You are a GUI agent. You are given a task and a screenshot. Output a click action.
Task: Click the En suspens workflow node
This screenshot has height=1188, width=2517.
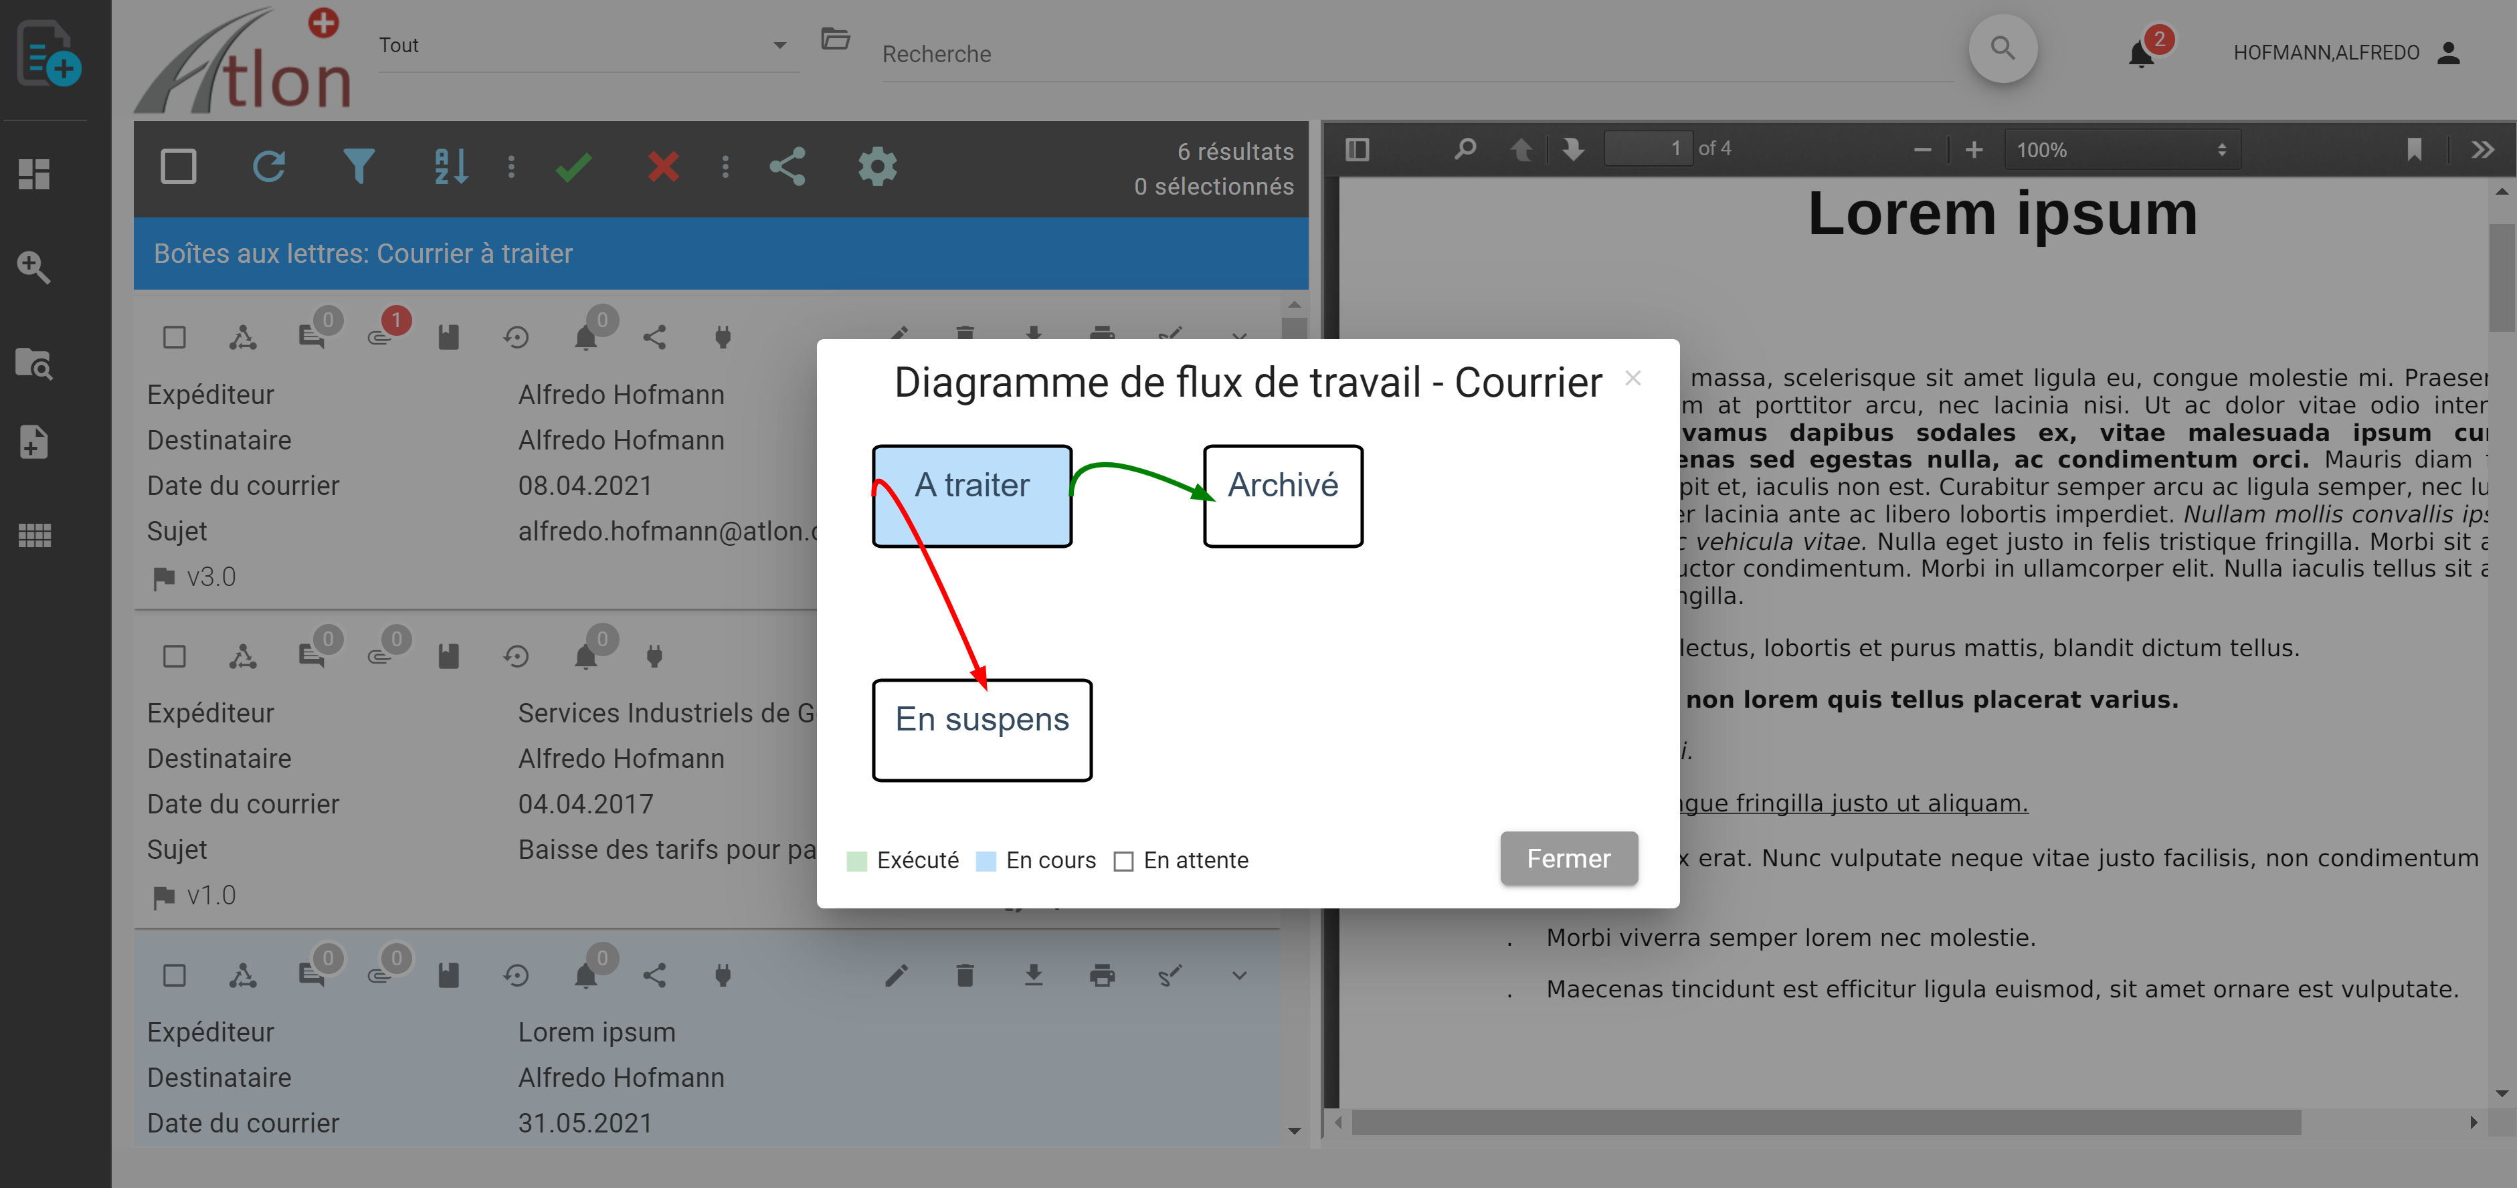click(x=982, y=730)
